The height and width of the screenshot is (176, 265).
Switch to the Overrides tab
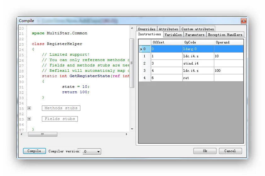click(147, 29)
